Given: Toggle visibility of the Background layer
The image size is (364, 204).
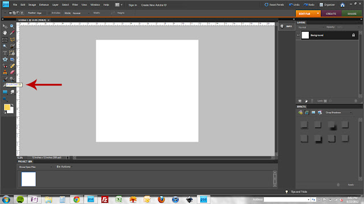Looking at the screenshot, I should pos(298,35).
